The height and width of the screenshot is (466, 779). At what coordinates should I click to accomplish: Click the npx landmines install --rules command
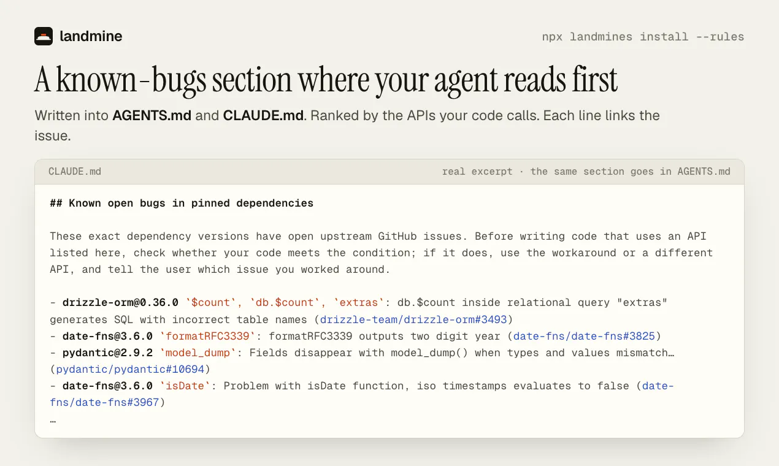(x=643, y=37)
